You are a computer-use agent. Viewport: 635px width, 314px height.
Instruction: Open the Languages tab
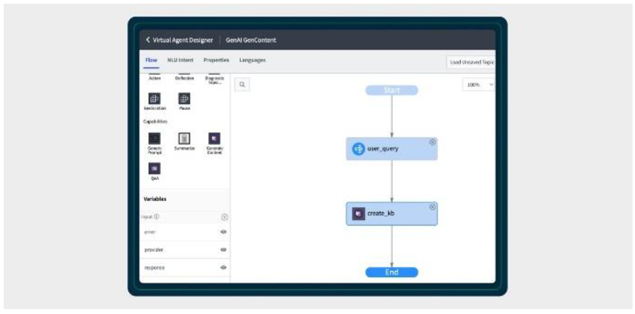coord(252,60)
